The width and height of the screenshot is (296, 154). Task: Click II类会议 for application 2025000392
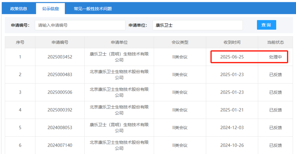(x=180, y=110)
